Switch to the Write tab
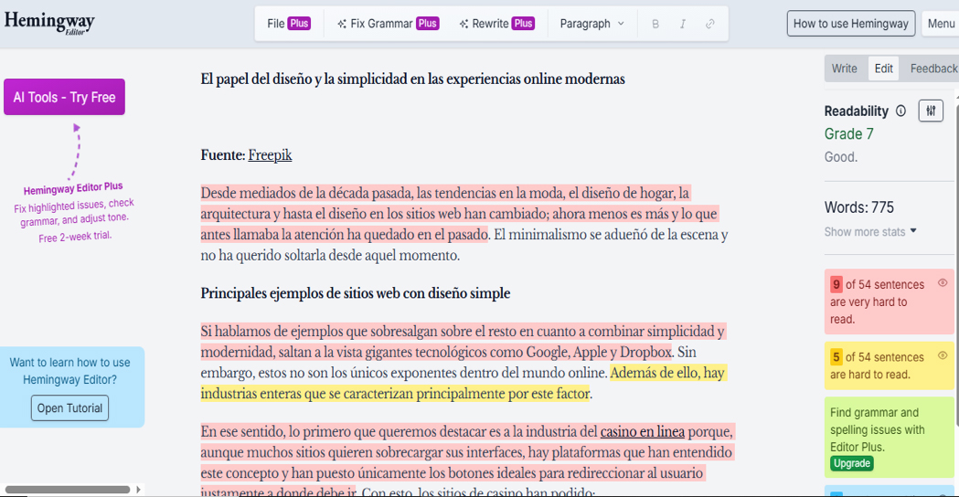The width and height of the screenshot is (959, 497). coord(845,69)
